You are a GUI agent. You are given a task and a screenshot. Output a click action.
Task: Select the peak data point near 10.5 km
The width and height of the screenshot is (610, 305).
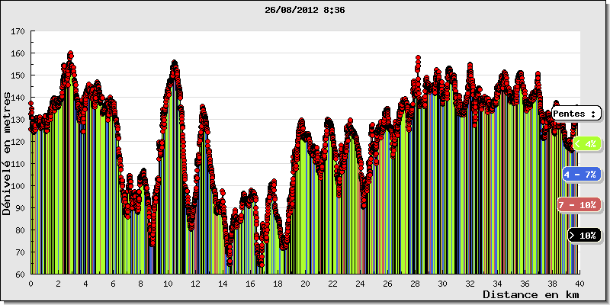coord(175,63)
